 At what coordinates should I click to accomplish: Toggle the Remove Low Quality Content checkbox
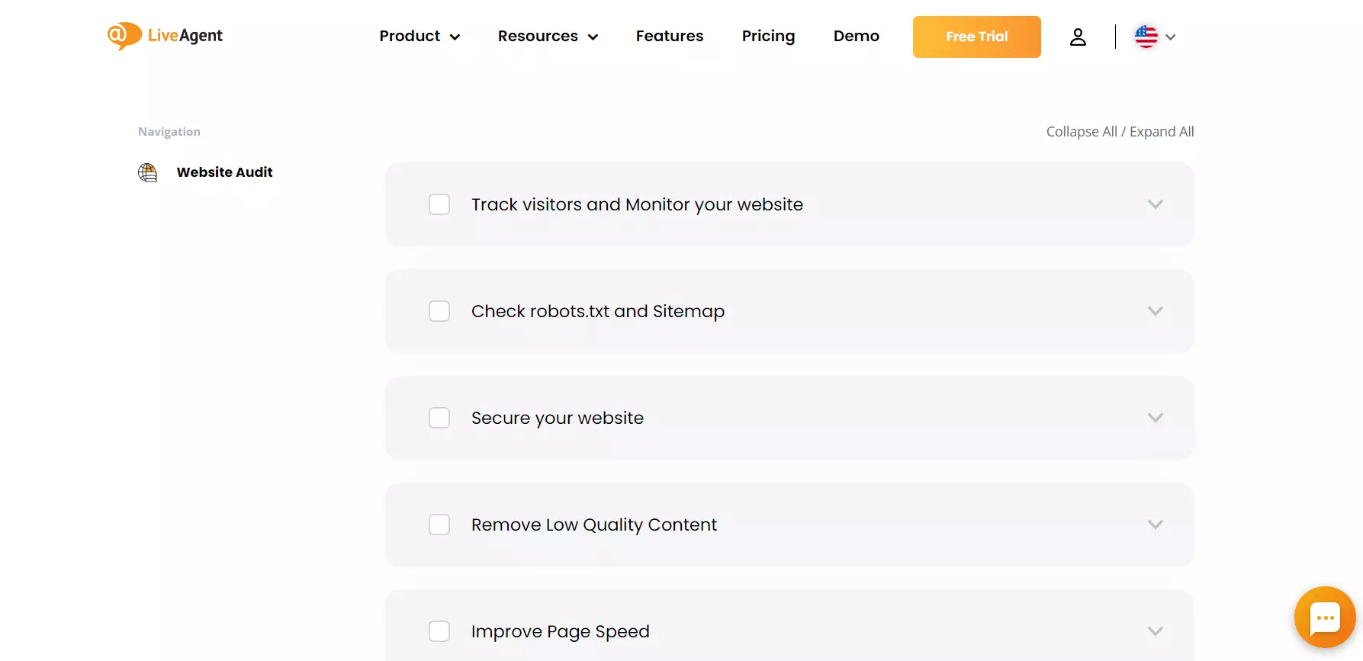tap(439, 525)
